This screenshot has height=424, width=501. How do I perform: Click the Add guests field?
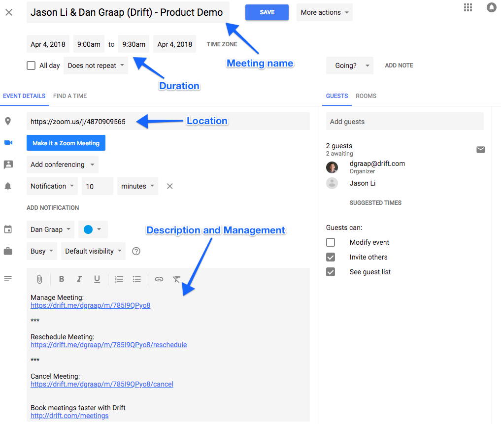click(x=405, y=121)
